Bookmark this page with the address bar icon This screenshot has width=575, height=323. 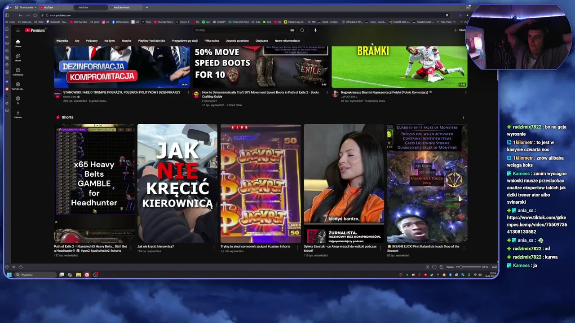coord(447,15)
